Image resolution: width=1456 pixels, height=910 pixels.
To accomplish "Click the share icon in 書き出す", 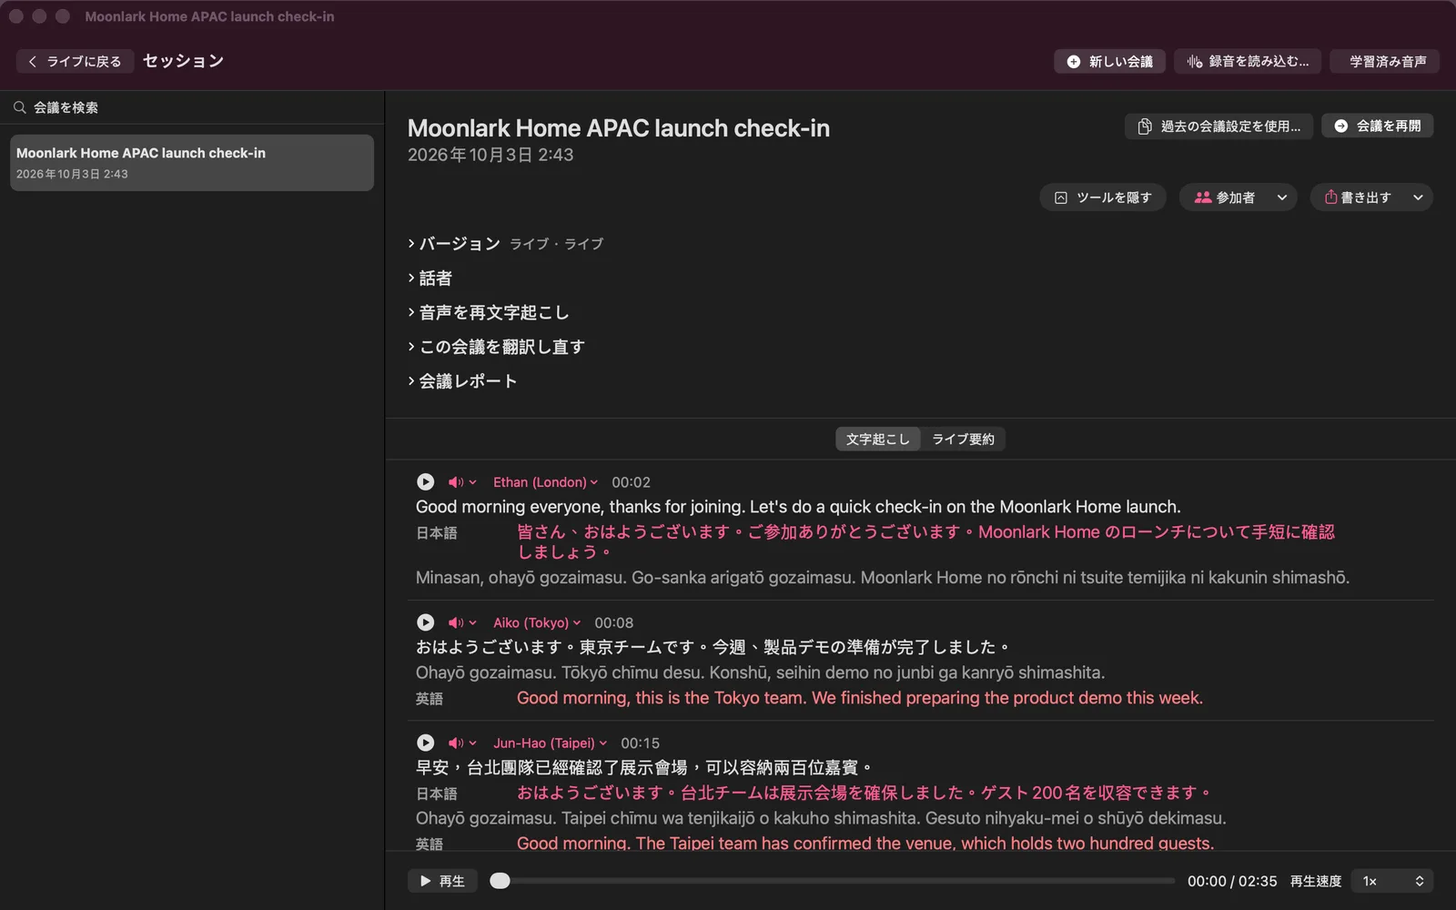I will 1330,197.
